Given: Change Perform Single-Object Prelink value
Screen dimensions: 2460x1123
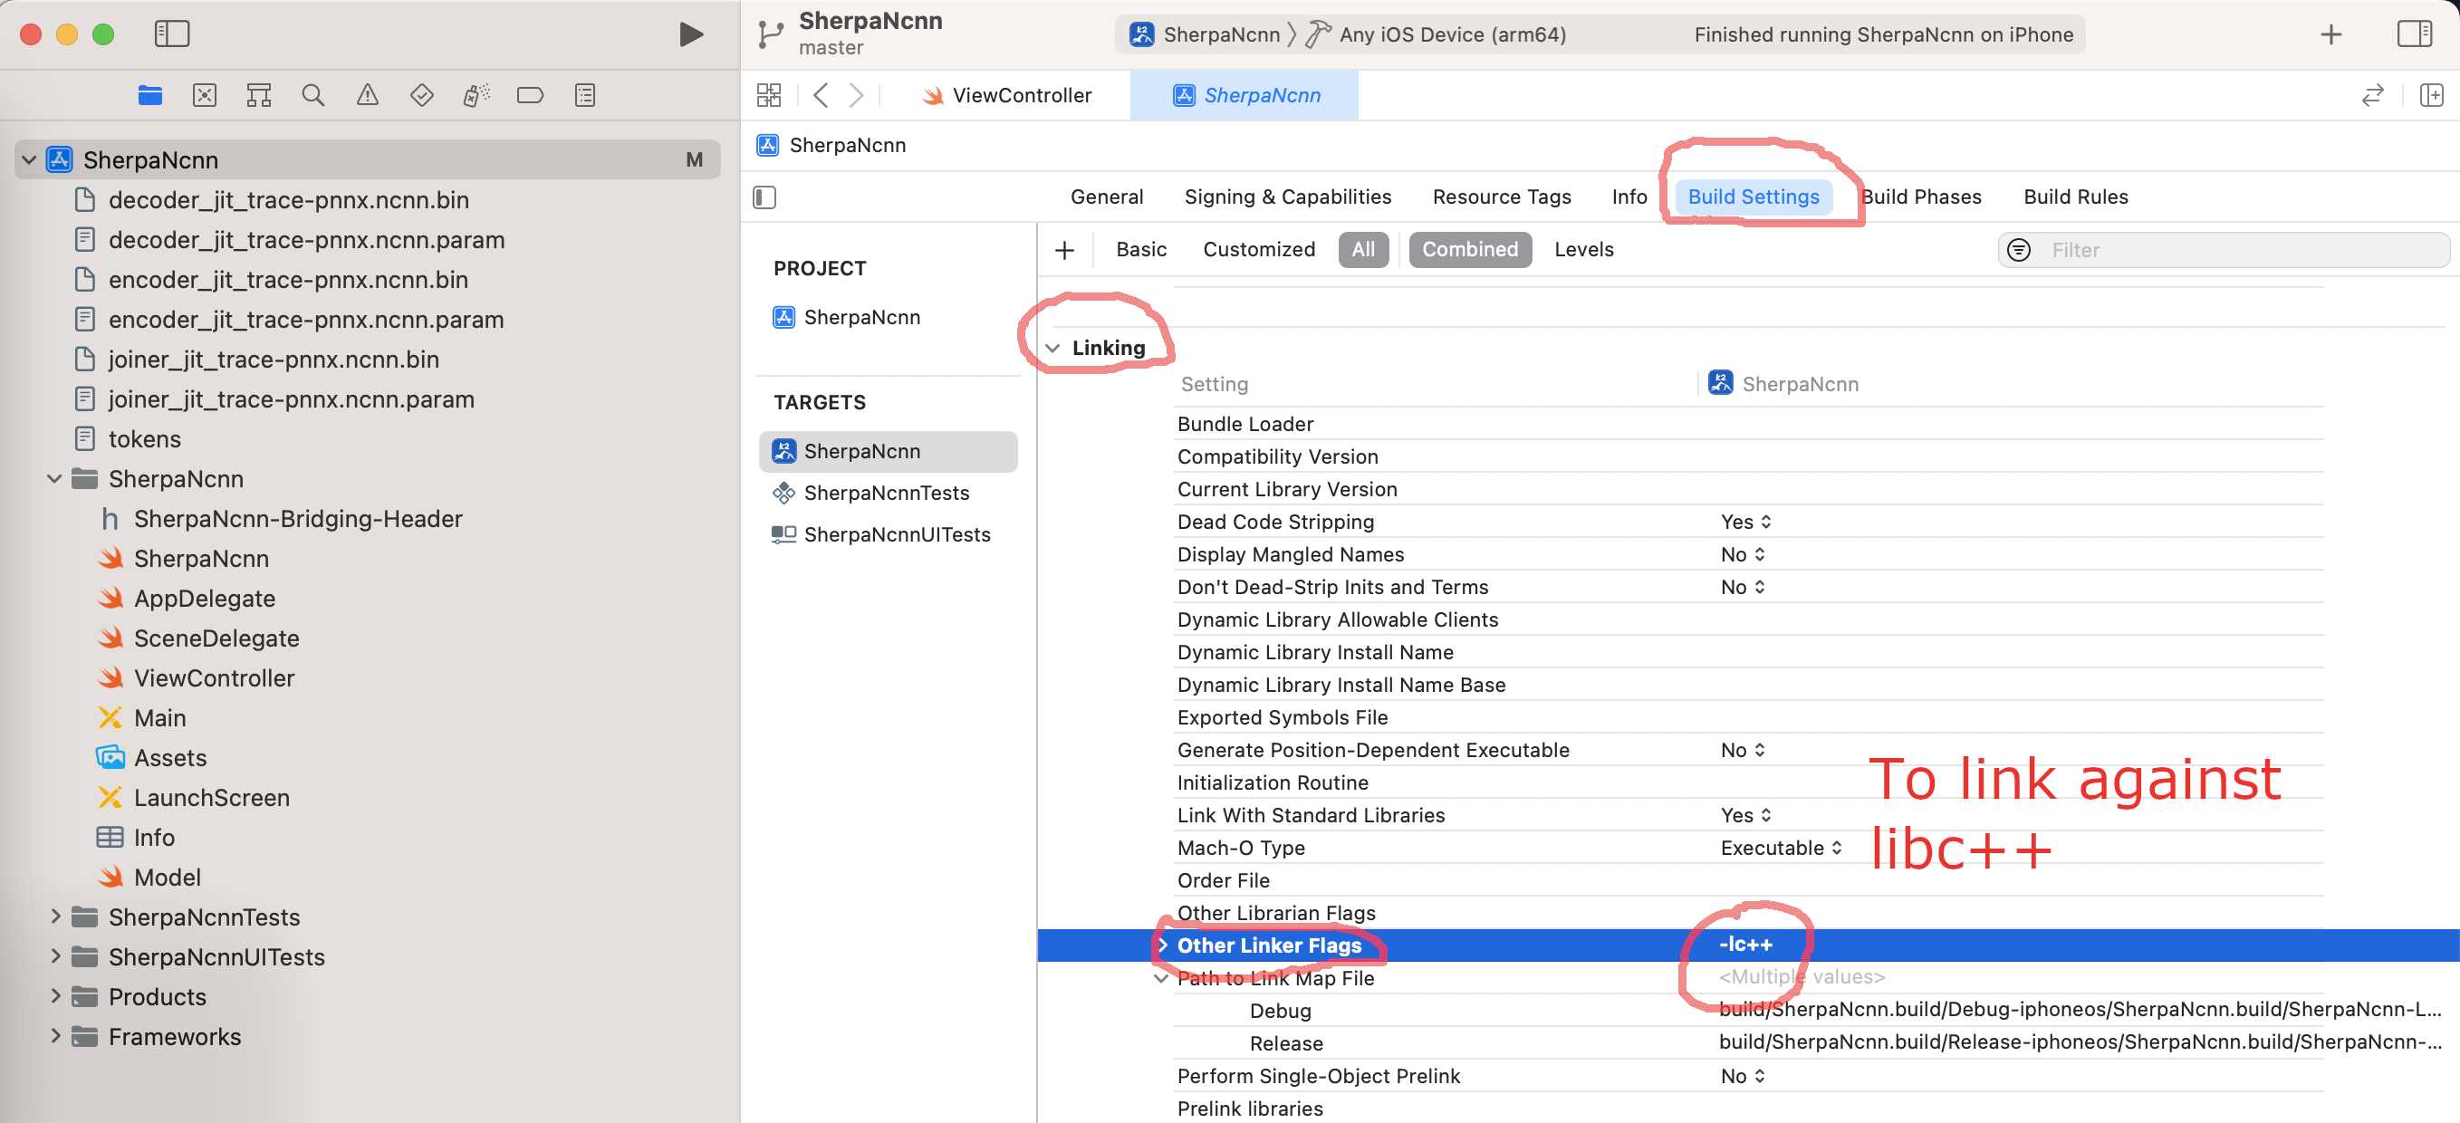Looking at the screenshot, I should click(x=1742, y=1075).
